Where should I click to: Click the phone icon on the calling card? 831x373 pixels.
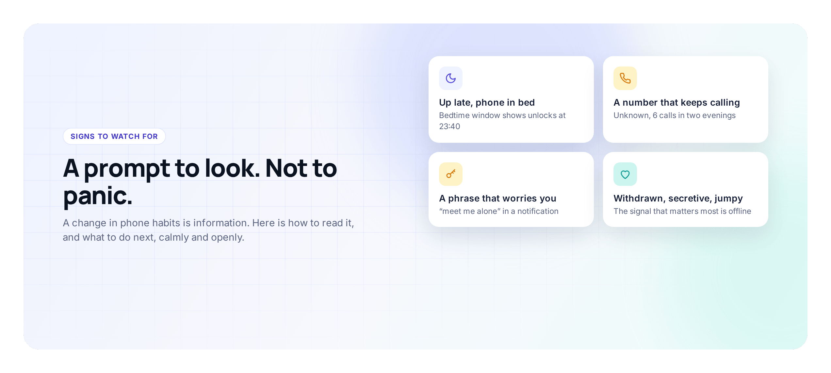625,78
